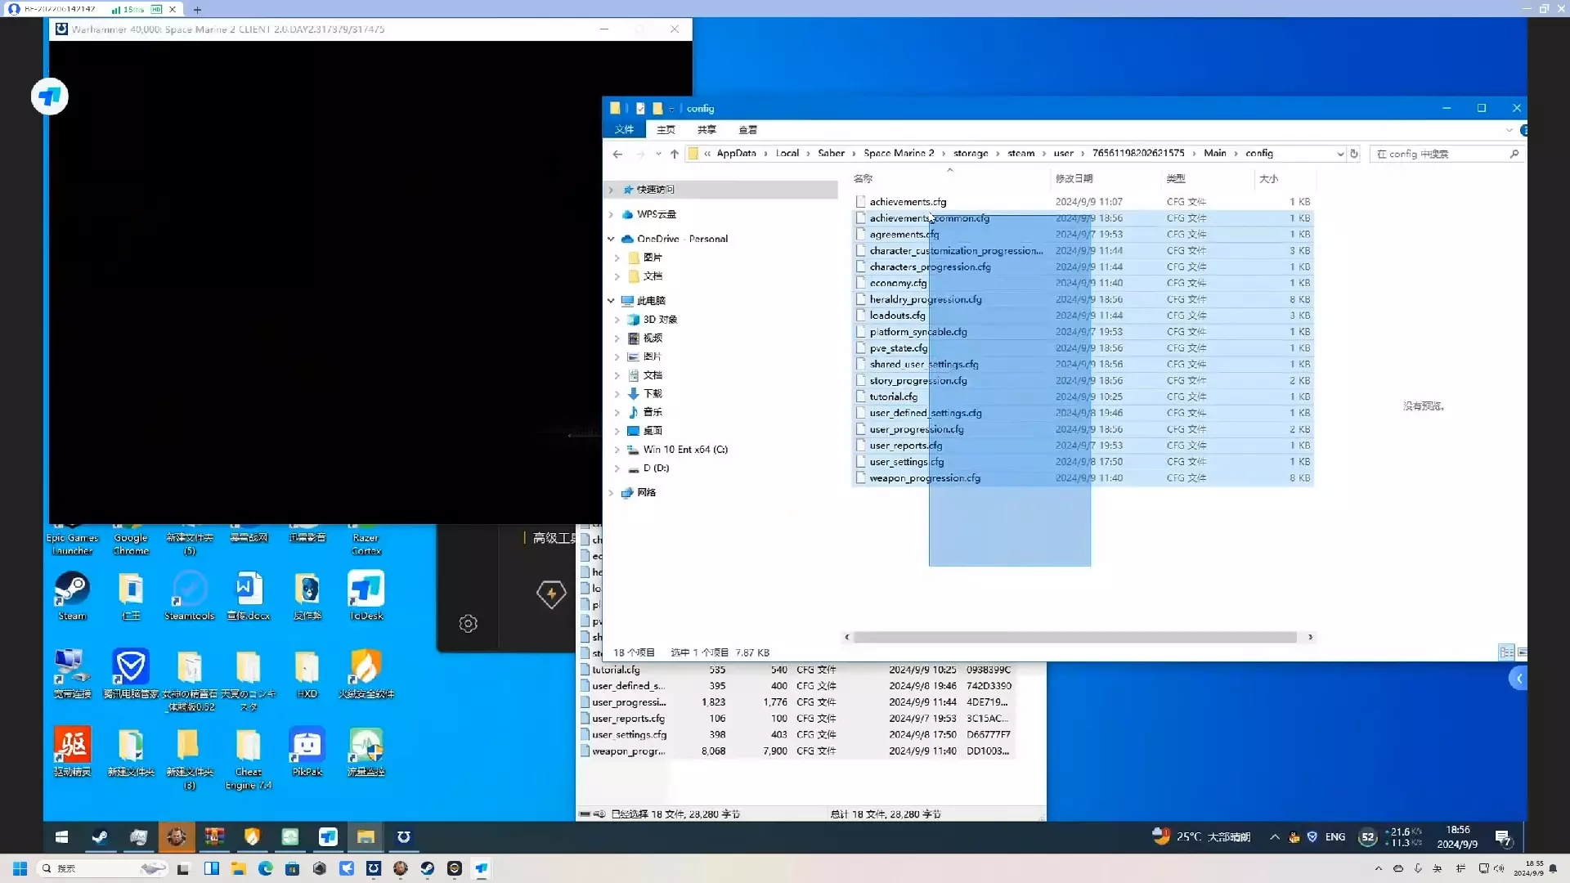Collapse the 此电脑 tree node

point(611,301)
